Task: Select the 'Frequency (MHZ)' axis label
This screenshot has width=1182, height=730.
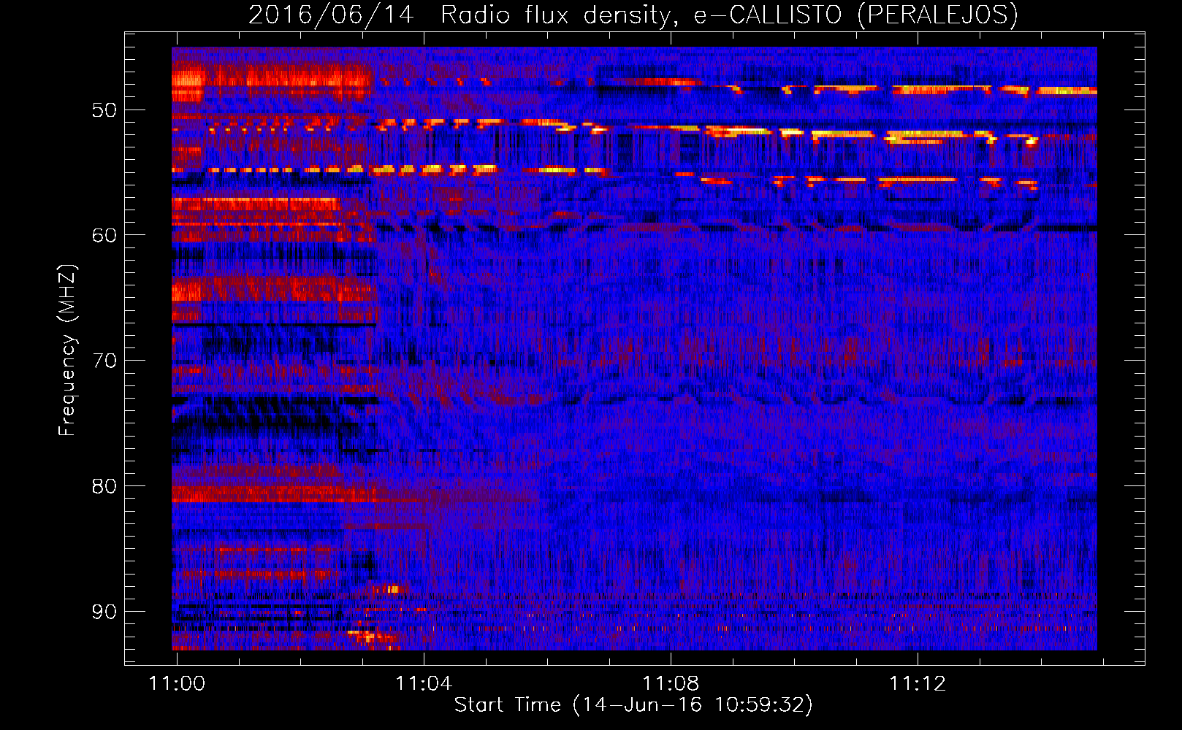Action: pyautogui.click(x=67, y=350)
